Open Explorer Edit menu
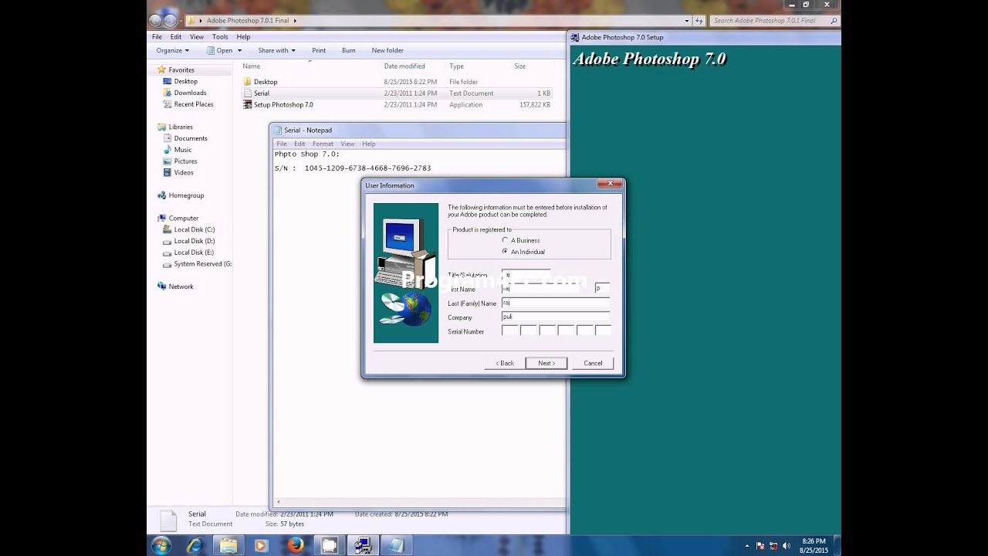Image resolution: width=988 pixels, height=556 pixels. (x=176, y=37)
